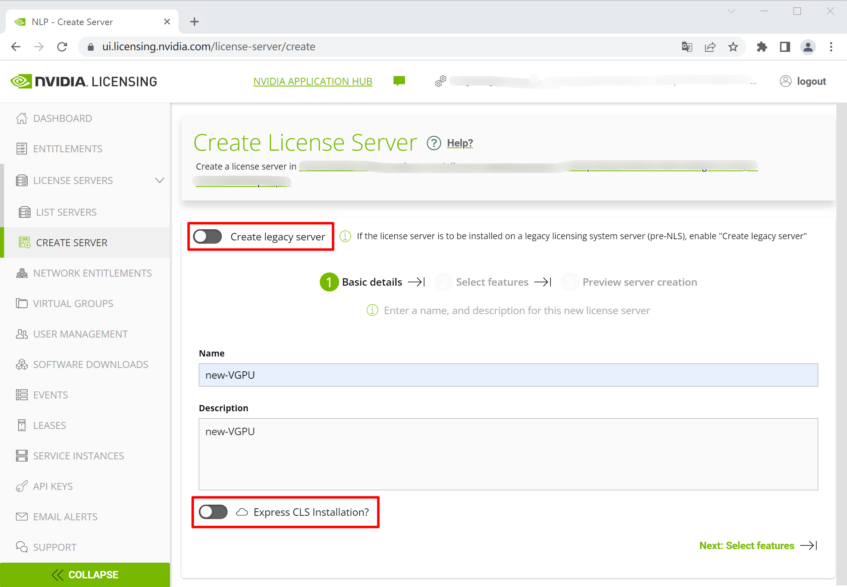Open Software Downloads menu item
Screen dimensions: 847x587
85,364
